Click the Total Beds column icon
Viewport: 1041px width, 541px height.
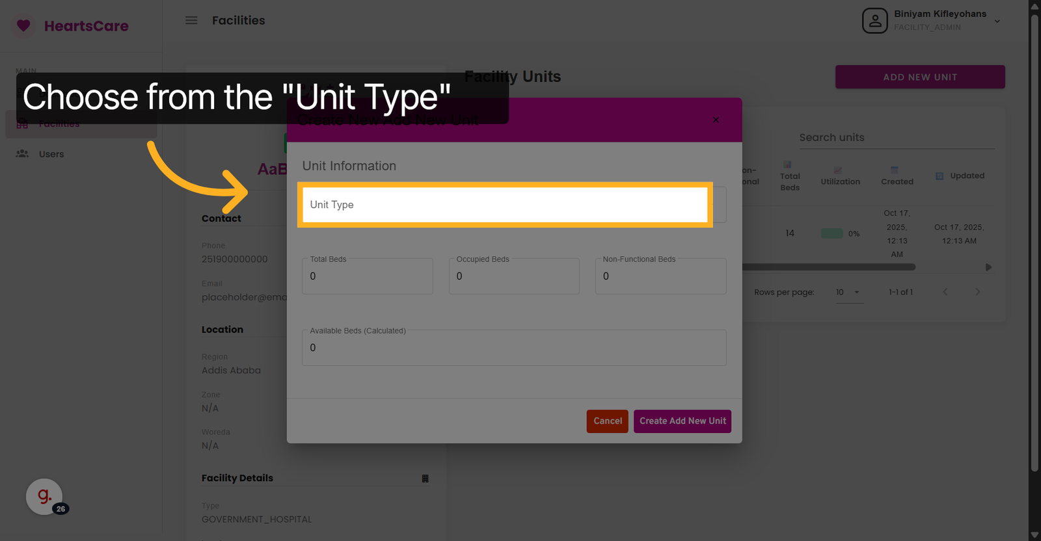click(x=787, y=165)
